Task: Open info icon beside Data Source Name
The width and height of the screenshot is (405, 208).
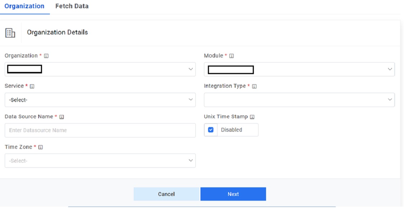Action: point(61,117)
